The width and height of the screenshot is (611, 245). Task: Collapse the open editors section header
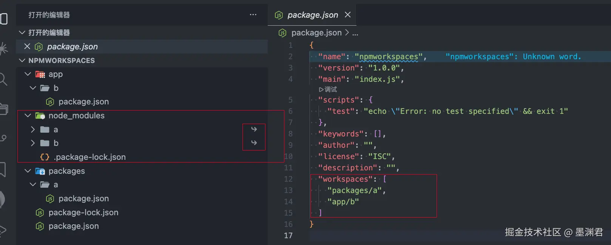click(22, 33)
